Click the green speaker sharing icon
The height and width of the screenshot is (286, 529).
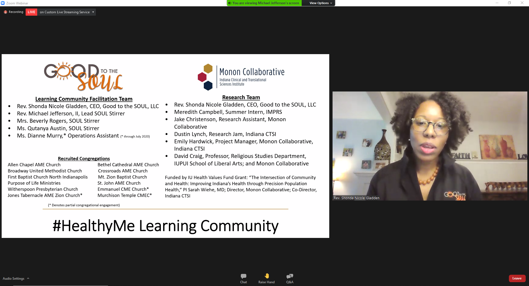click(230, 3)
